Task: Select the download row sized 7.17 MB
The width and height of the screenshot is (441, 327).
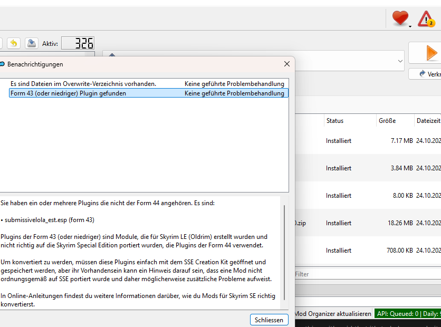Action: coord(368,141)
